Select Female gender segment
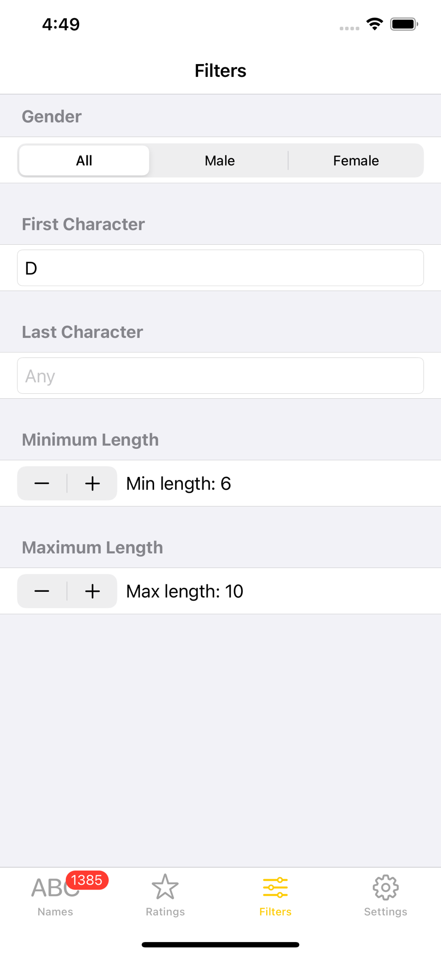The height and width of the screenshot is (956, 441). pos(356,161)
